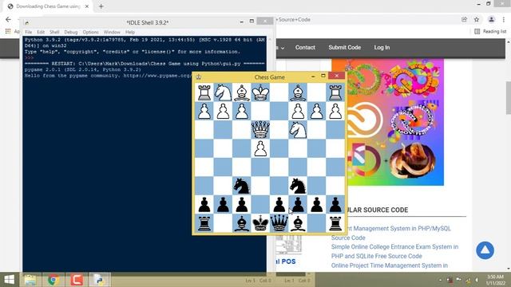The width and height of the screenshot is (511, 287).
Task: Select the black rook in the bottom-right corner
Action: pyautogui.click(x=335, y=223)
